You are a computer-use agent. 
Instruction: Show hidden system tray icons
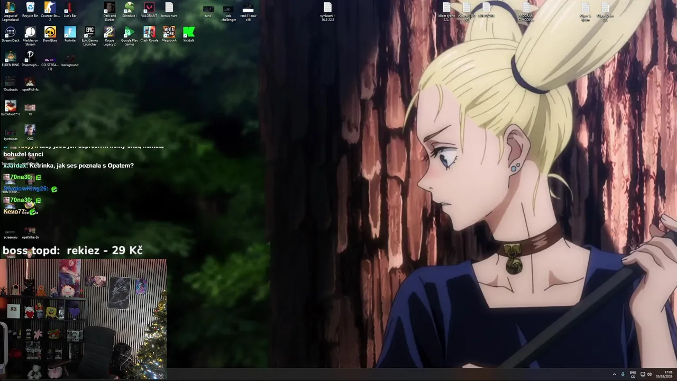614,374
